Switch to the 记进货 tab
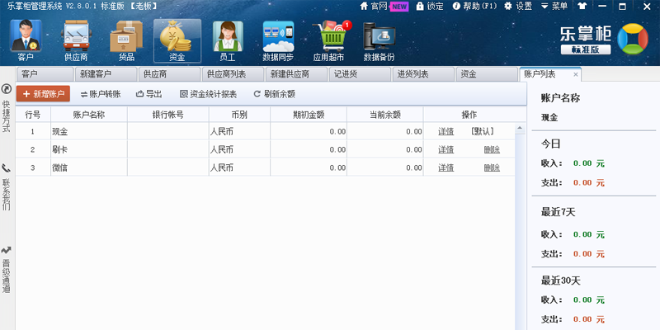660x330 pixels. click(360, 74)
